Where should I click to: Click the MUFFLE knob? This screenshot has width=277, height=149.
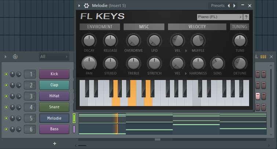pyautogui.click(x=198, y=40)
